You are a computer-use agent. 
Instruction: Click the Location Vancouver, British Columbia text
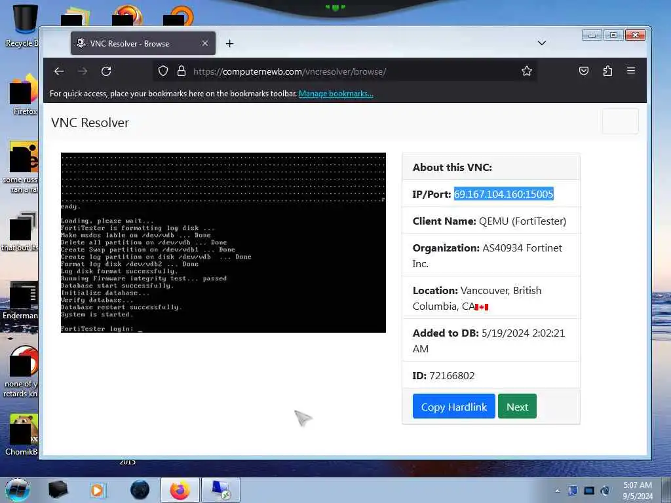tap(477, 298)
